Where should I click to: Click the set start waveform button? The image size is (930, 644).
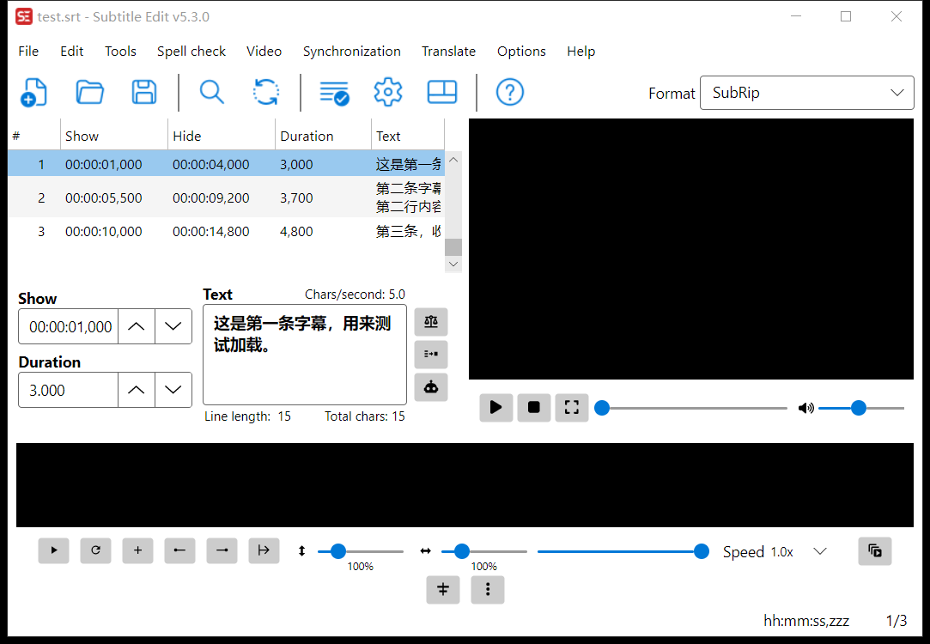(x=179, y=551)
